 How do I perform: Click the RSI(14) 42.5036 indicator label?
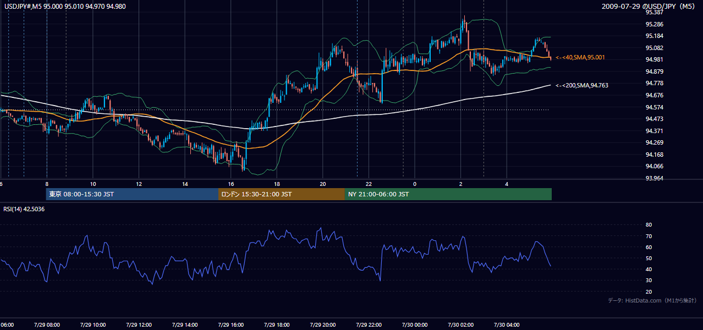(x=24, y=209)
